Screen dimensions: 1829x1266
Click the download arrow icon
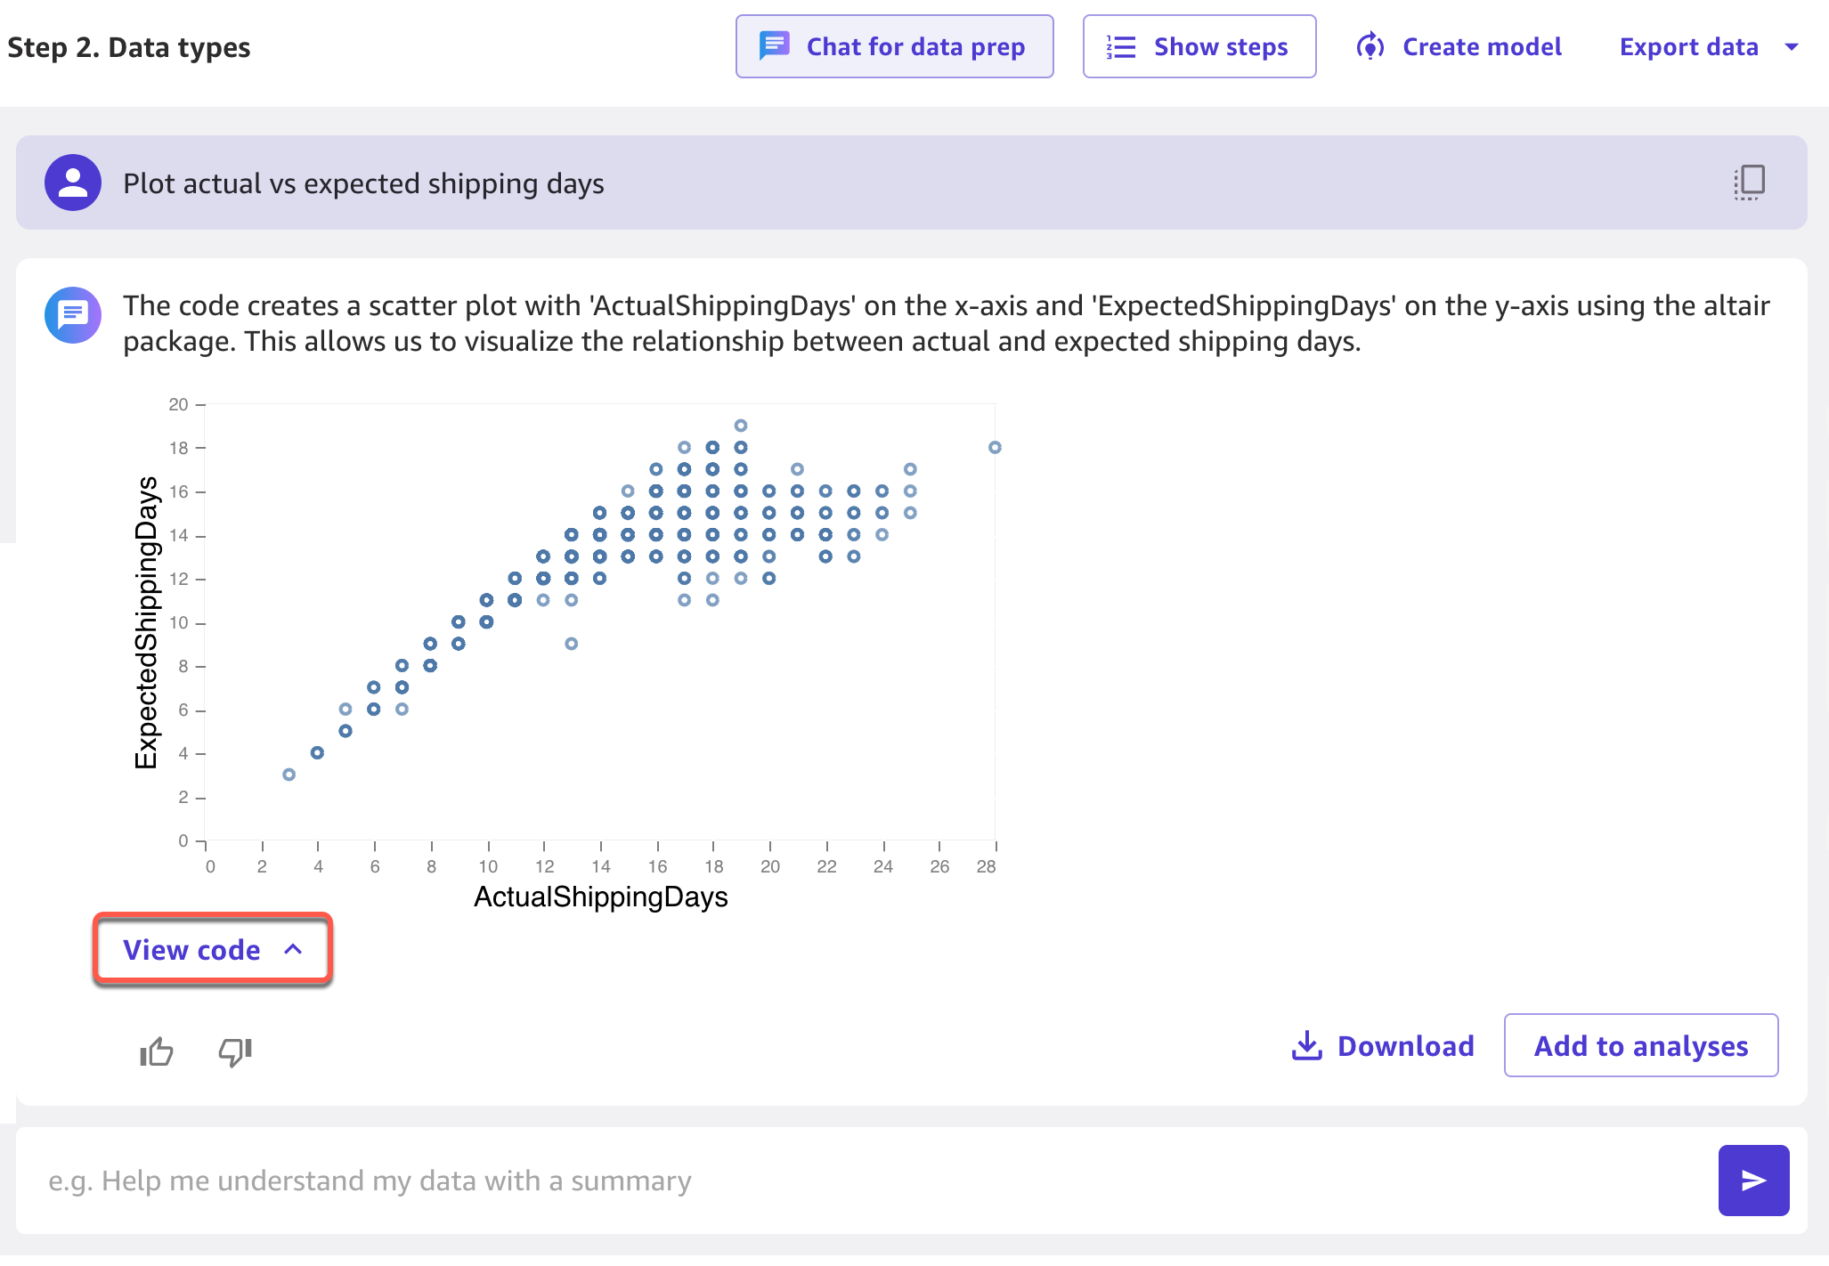coord(1306,1045)
